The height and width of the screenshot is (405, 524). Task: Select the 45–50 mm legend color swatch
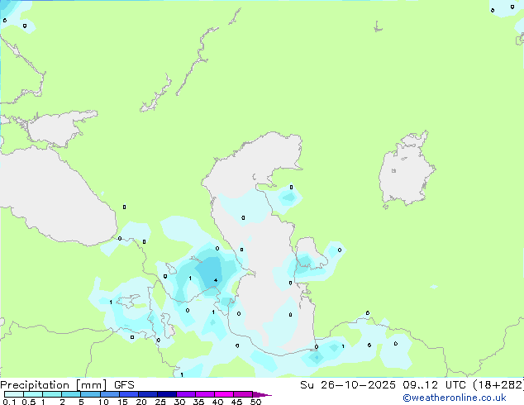(243, 394)
